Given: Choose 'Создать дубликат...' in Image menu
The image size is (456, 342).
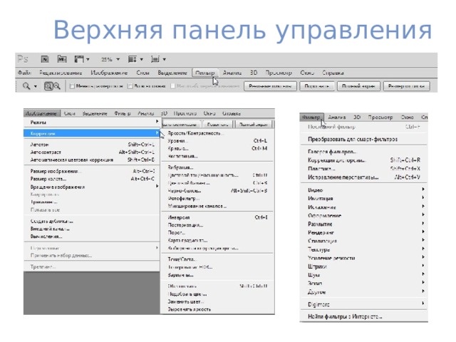Looking at the screenshot, I should [52, 222].
